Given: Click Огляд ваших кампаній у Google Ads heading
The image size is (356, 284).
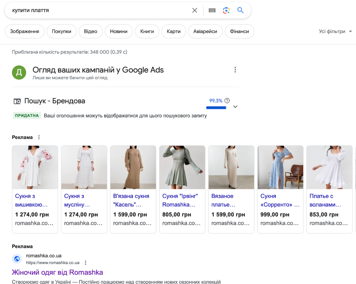Looking at the screenshot, I should [x=98, y=70].
